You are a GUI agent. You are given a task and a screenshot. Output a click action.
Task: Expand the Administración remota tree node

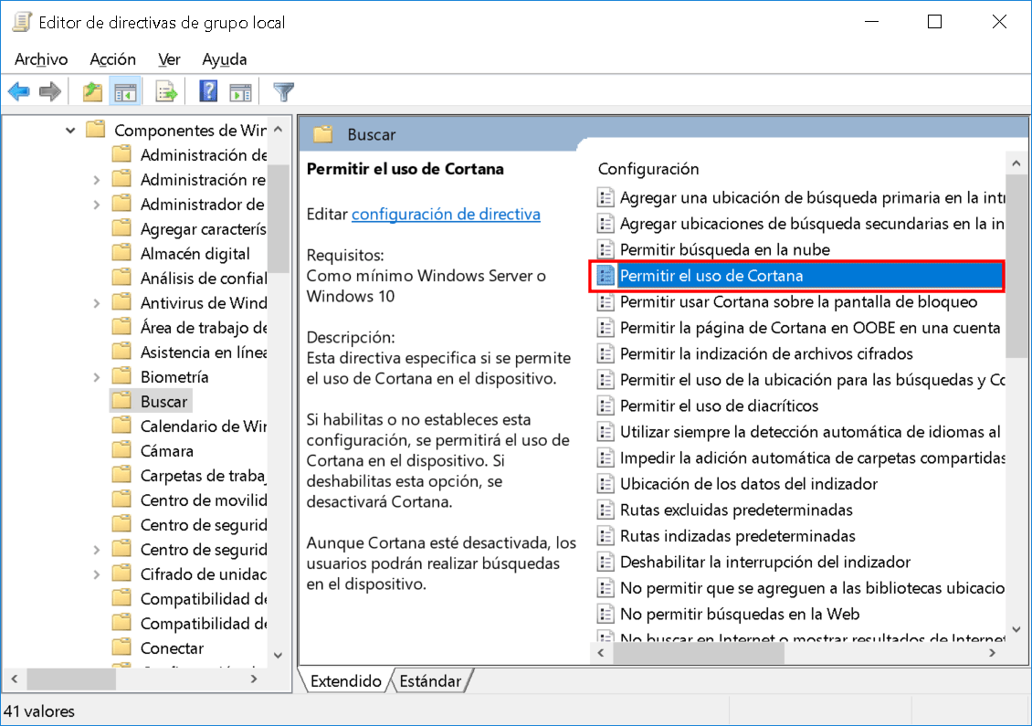tap(97, 180)
